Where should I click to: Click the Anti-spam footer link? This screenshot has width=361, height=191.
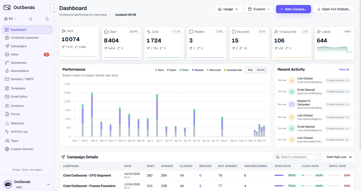tap(36, 170)
